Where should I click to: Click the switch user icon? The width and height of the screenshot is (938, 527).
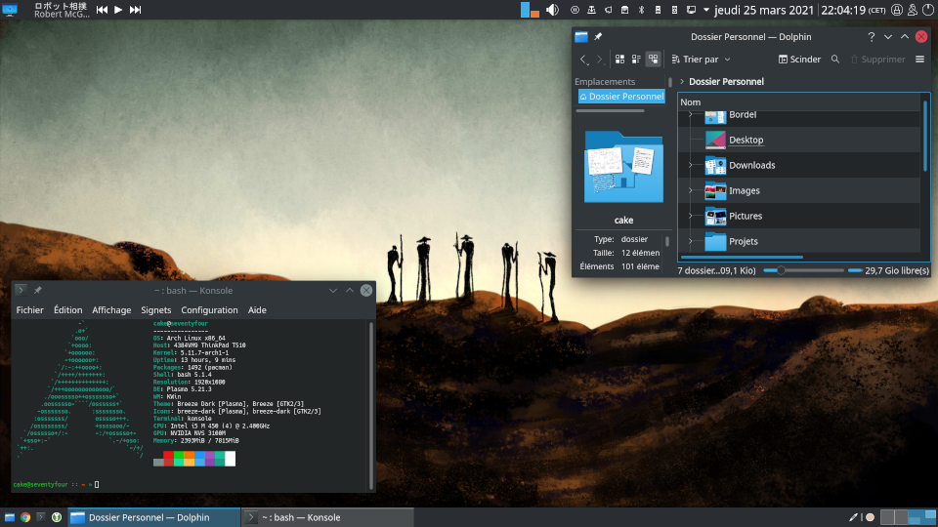pyautogui.click(x=913, y=10)
